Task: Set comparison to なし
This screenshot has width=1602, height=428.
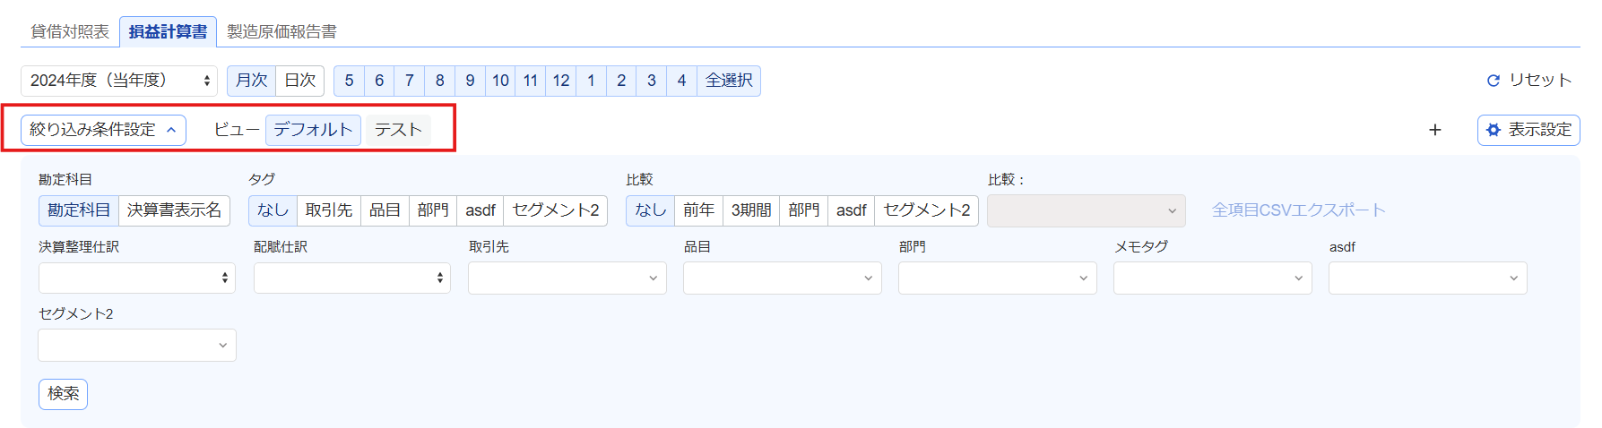Action: coord(651,210)
